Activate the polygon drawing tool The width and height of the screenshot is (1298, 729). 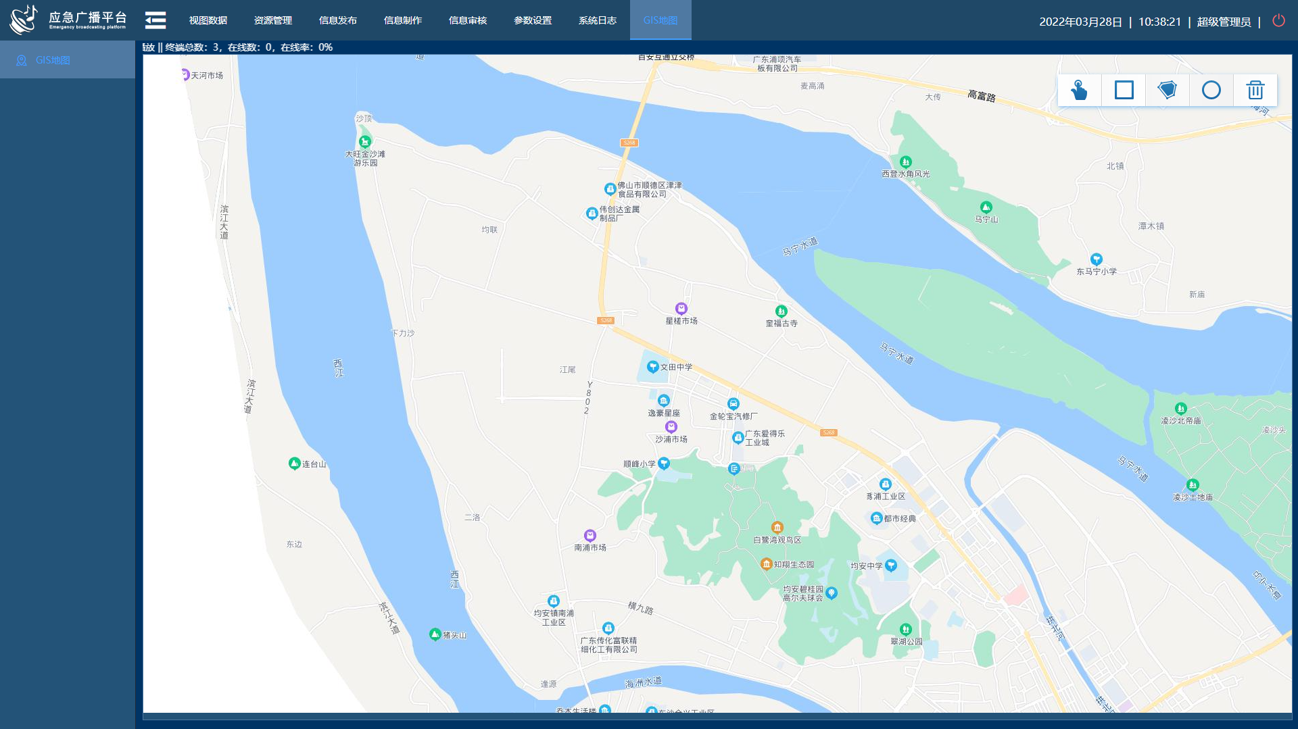pos(1167,90)
